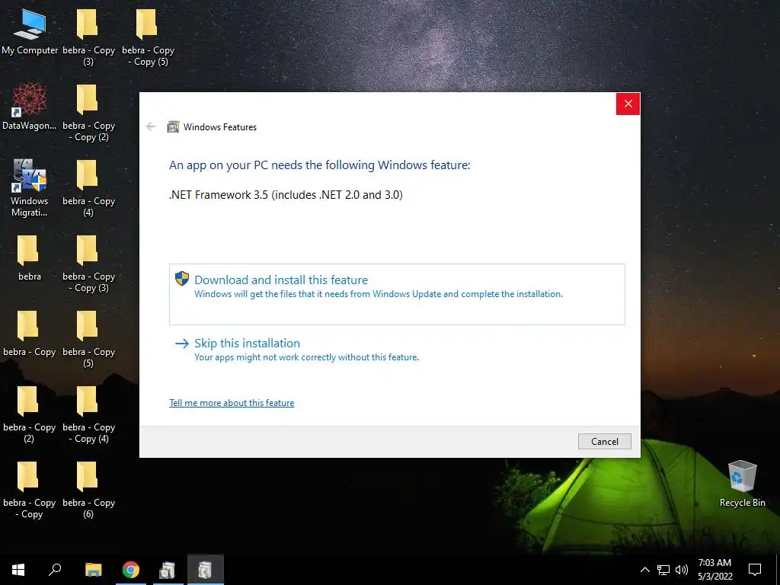780x585 pixels.
Task: Select the bebra - Copy - Copy (4) folder
Action: click(88, 414)
